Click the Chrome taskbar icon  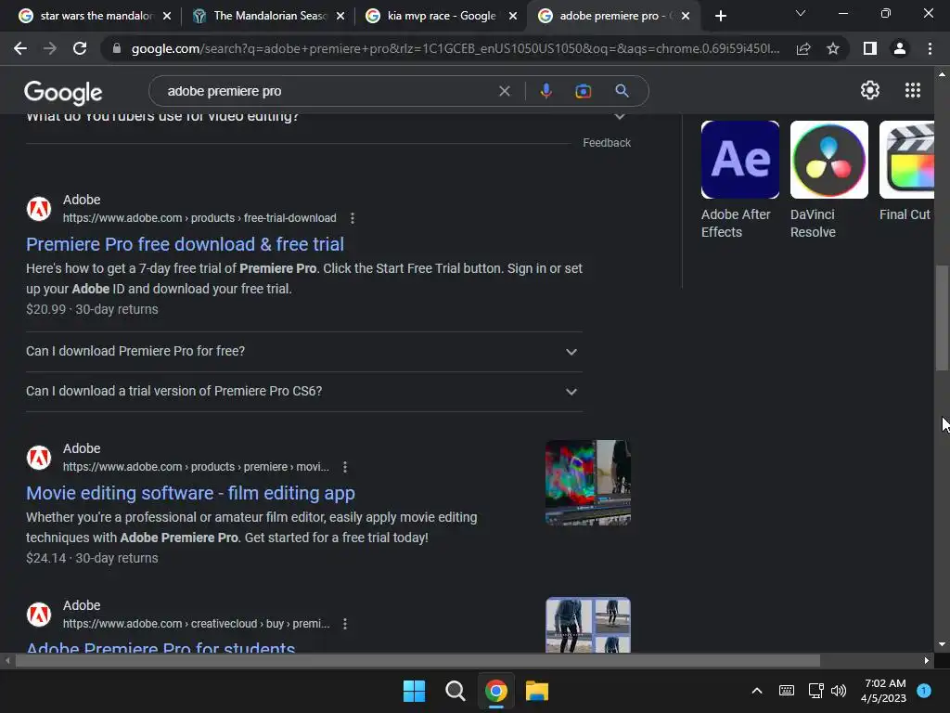click(x=496, y=691)
